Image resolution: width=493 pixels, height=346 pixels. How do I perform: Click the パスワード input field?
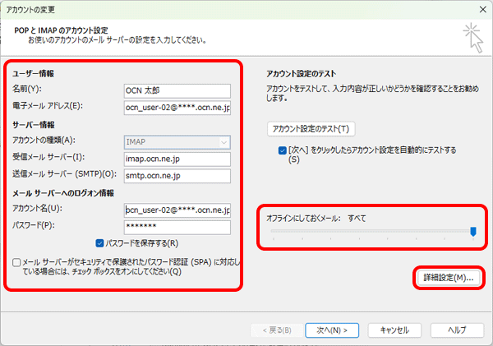(x=177, y=226)
